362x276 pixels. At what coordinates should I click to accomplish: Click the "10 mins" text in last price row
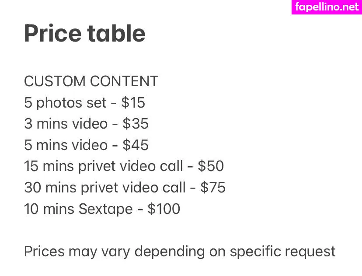click(49, 209)
